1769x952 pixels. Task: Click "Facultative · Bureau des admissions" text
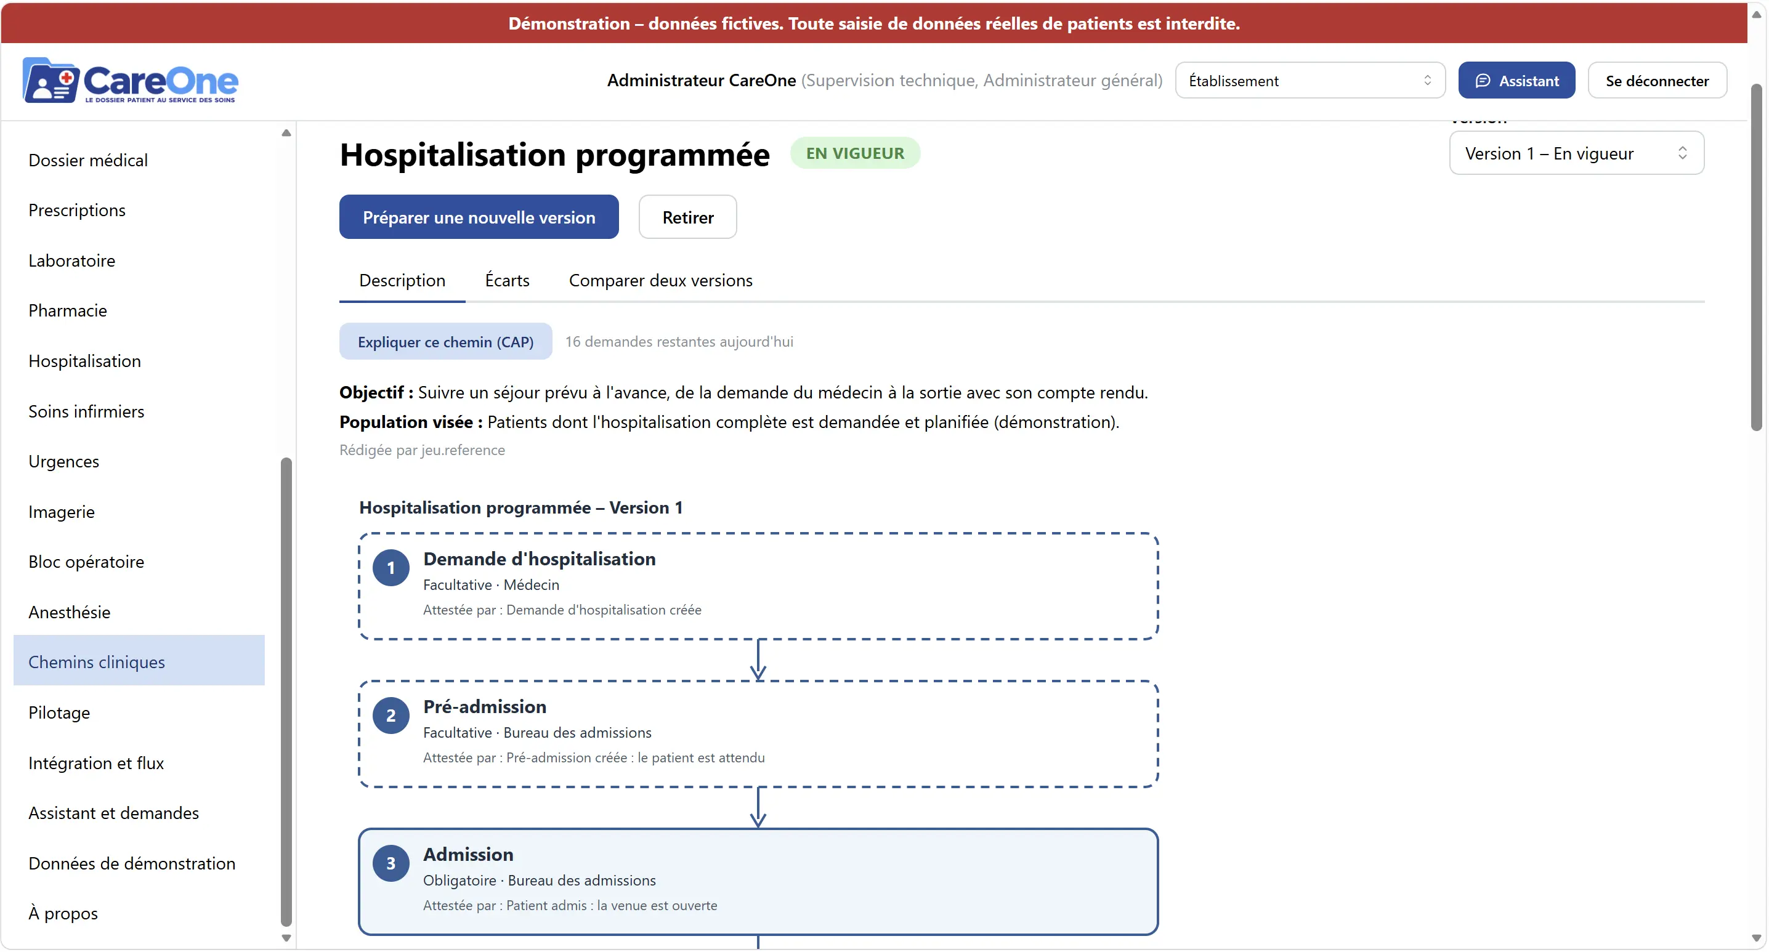coord(537,733)
